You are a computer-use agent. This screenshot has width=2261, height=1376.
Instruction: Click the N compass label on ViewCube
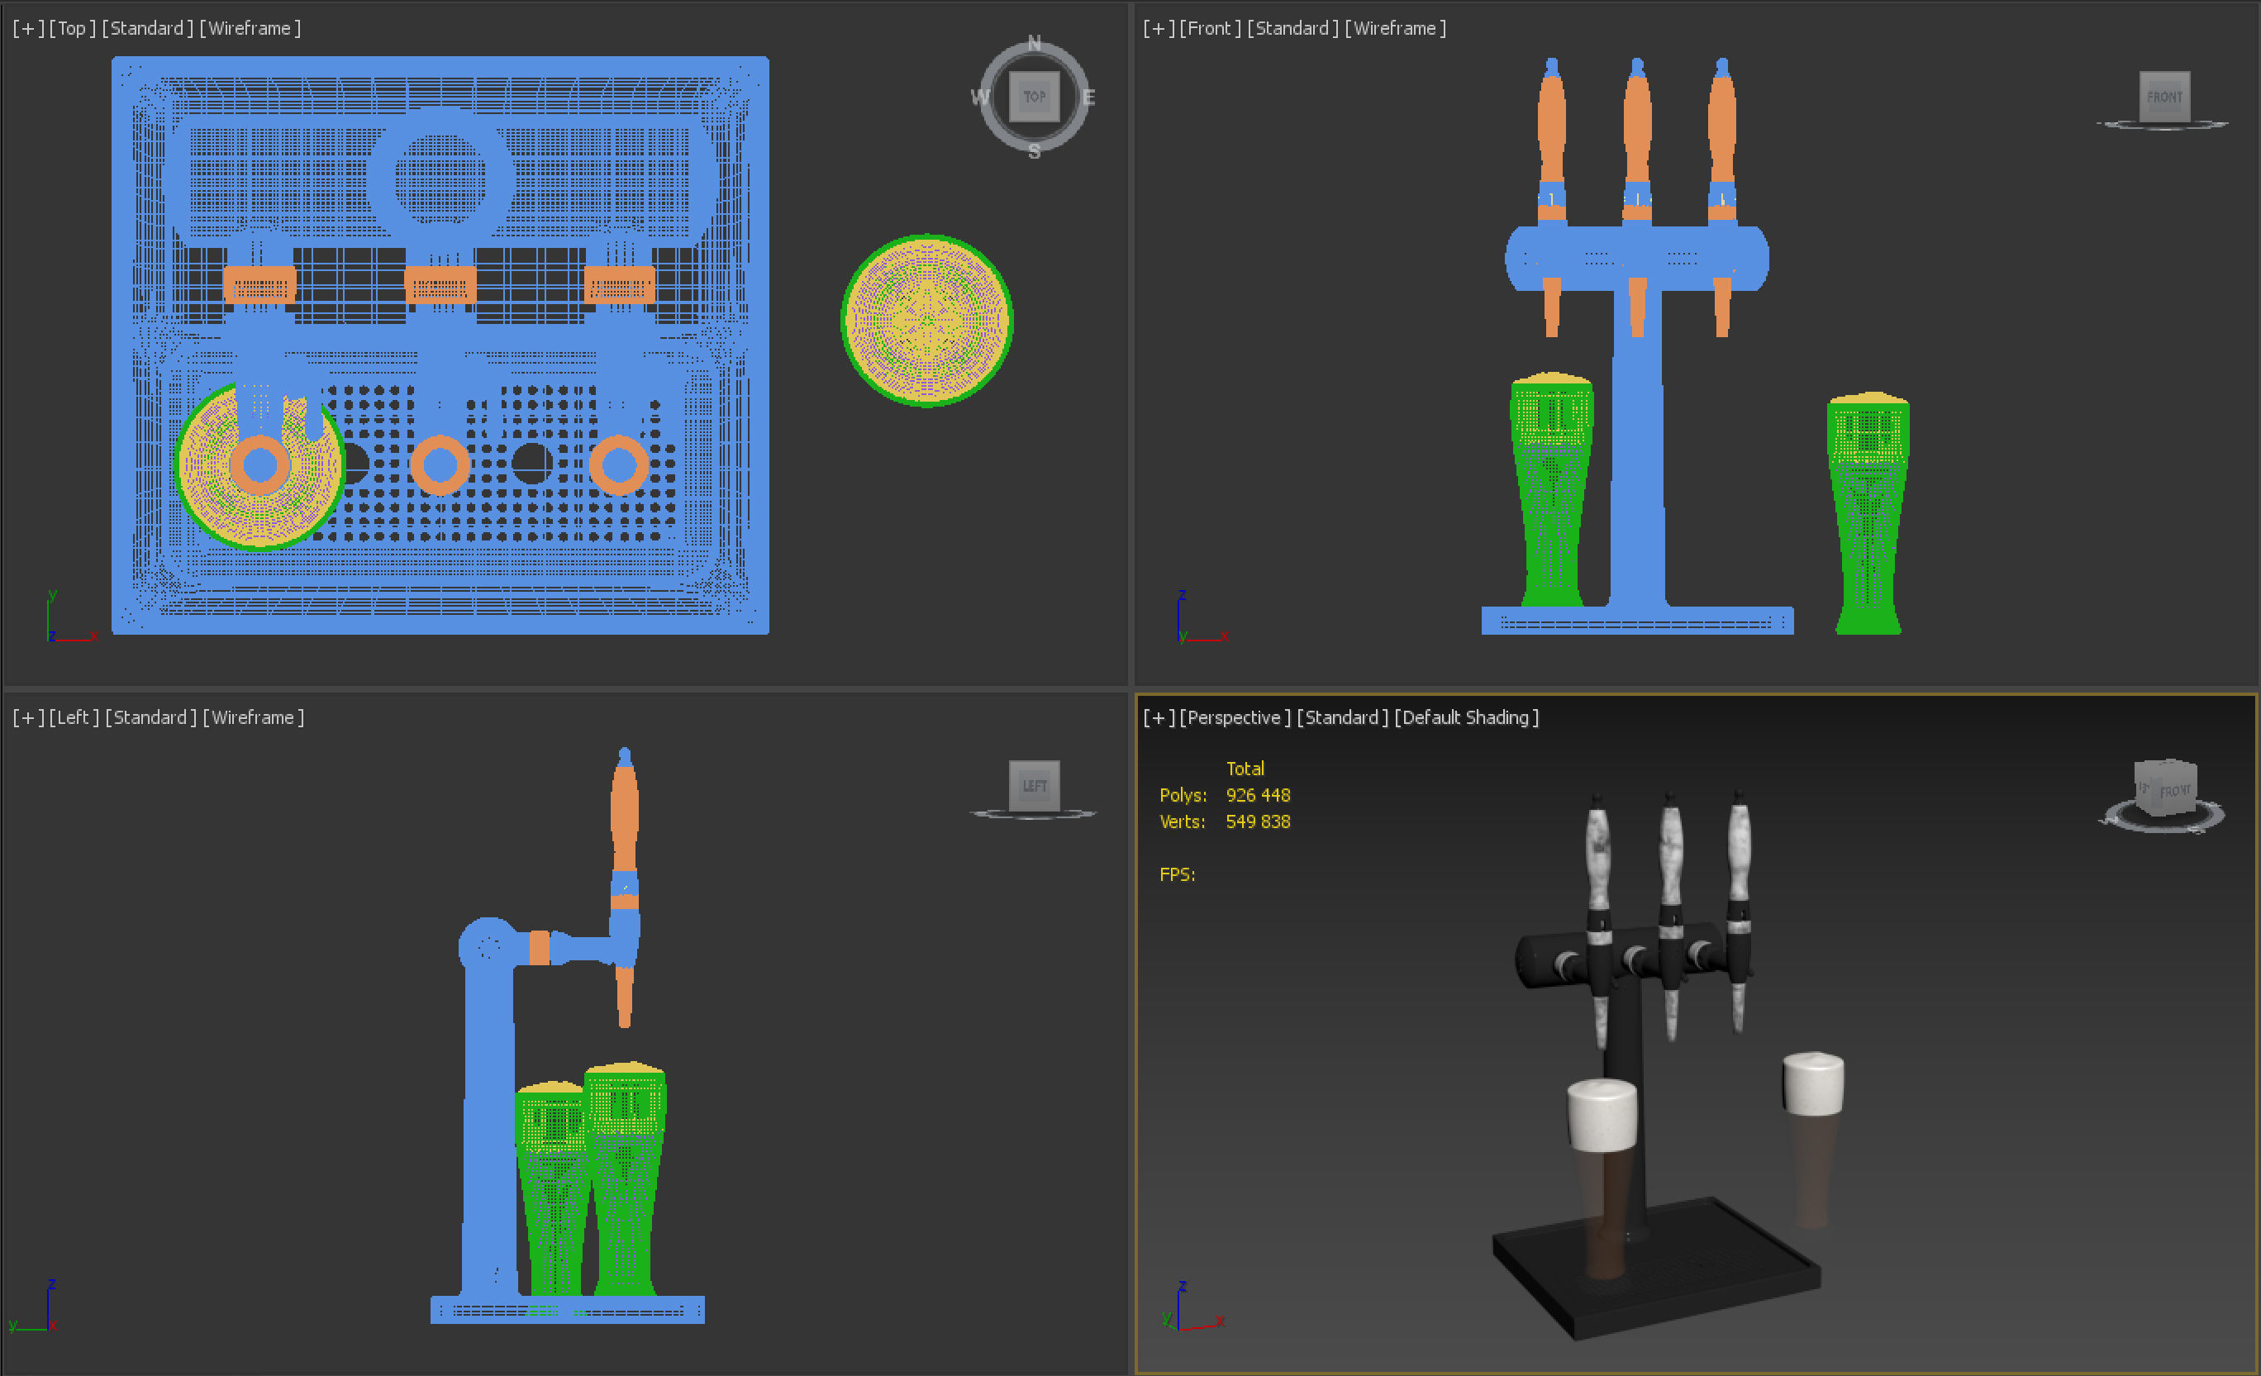click(x=1034, y=43)
